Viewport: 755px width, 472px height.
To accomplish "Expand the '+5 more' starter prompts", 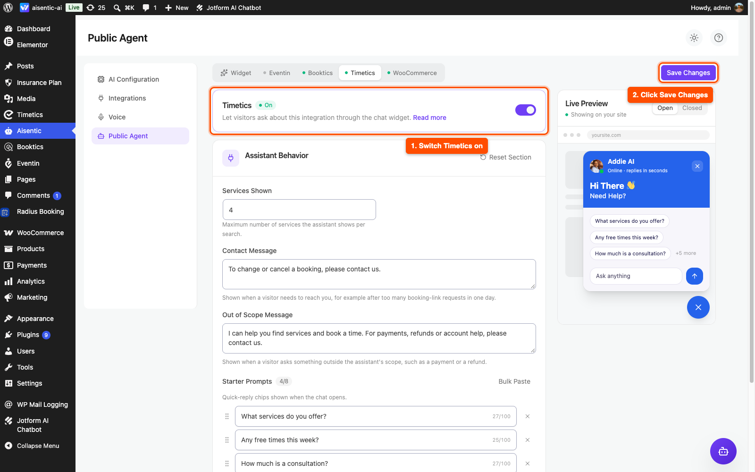I will tap(686, 253).
